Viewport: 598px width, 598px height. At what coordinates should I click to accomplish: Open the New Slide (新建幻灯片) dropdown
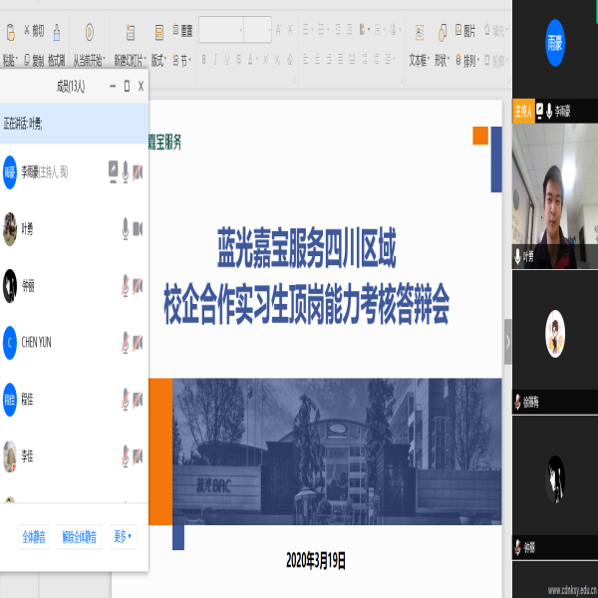pyautogui.click(x=130, y=60)
